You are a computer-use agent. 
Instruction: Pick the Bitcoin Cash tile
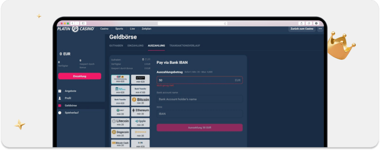[120, 144]
